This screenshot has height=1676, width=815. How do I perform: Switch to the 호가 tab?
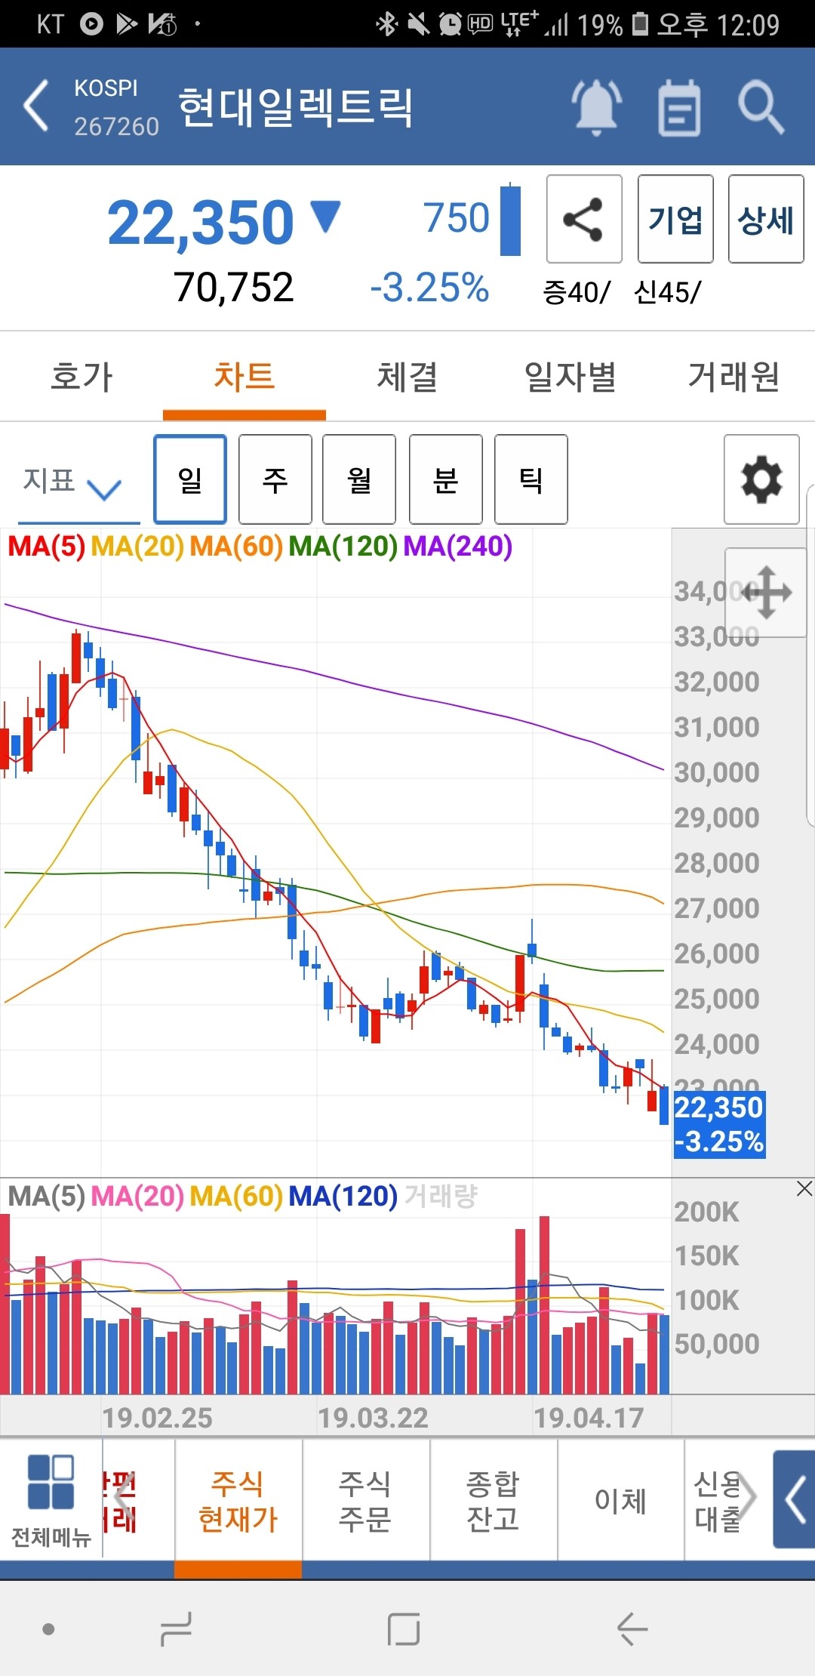(x=81, y=377)
